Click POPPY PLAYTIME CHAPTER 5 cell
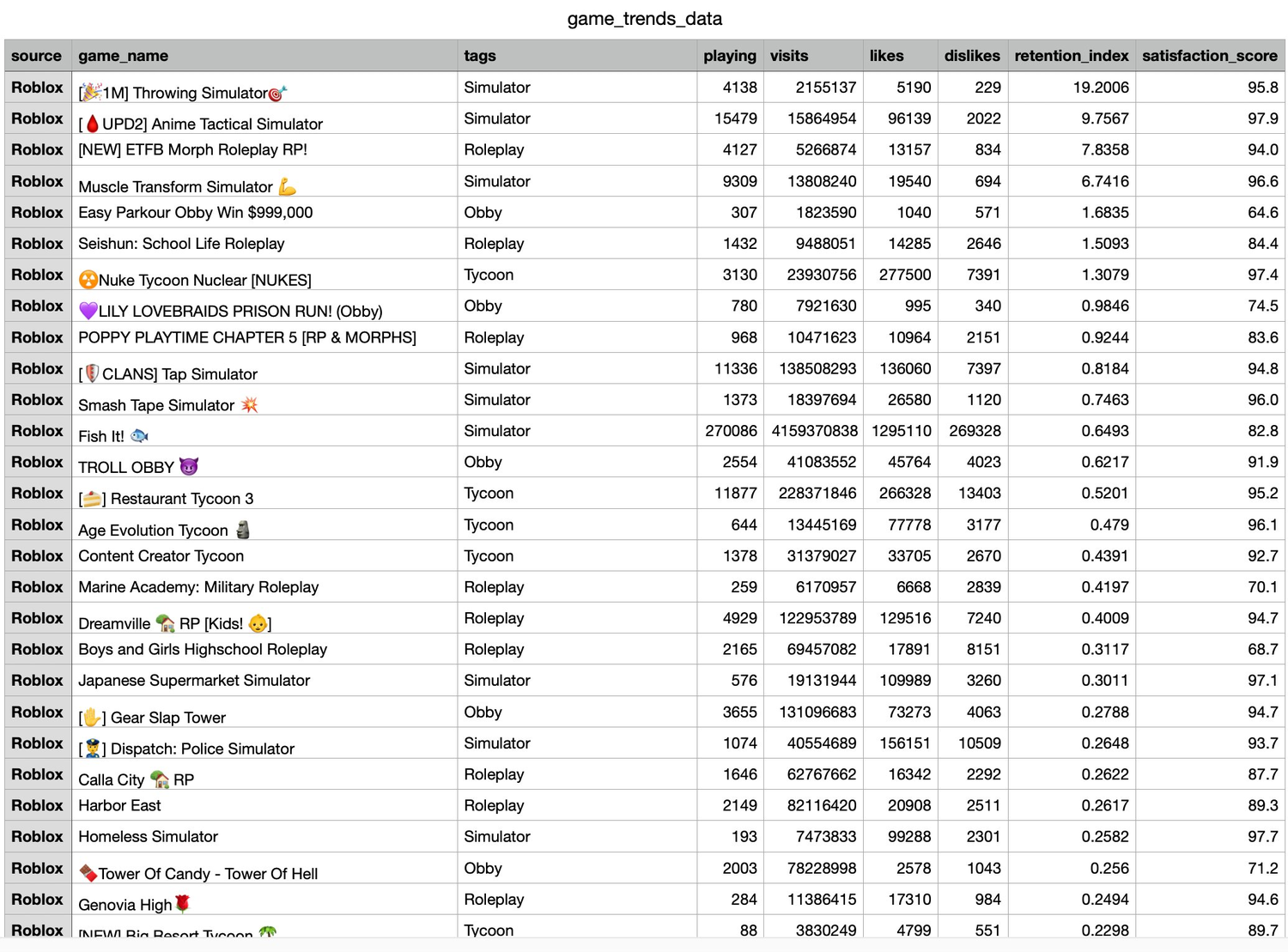 coord(264,337)
